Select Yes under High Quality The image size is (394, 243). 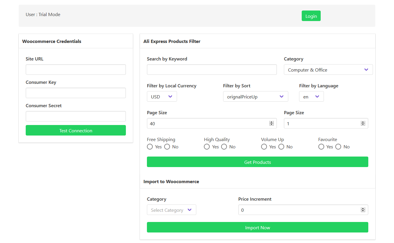tap(207, 147)
